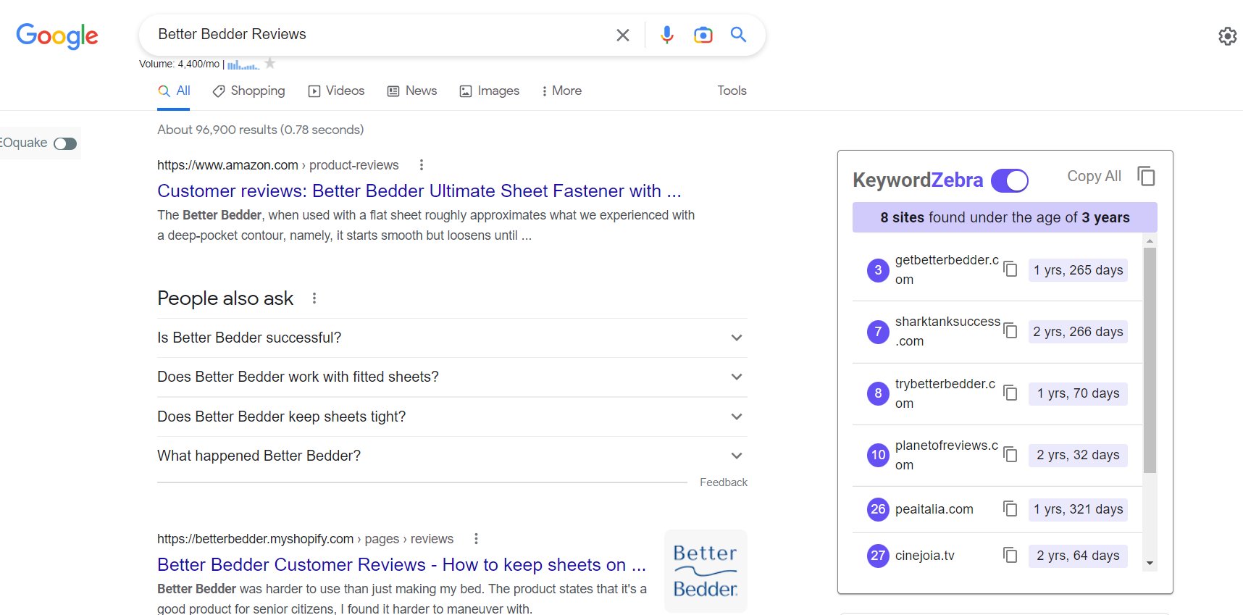The image size is (1243, 615).
Task: Expand "Is Better Bedder successful?"
Action: [452, 338]
